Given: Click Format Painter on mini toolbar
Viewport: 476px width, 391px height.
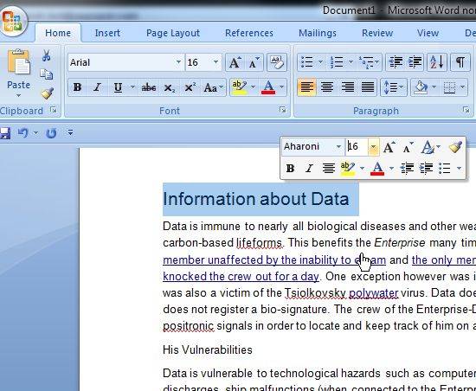Looking at the screenshot, I should [455, 147].
